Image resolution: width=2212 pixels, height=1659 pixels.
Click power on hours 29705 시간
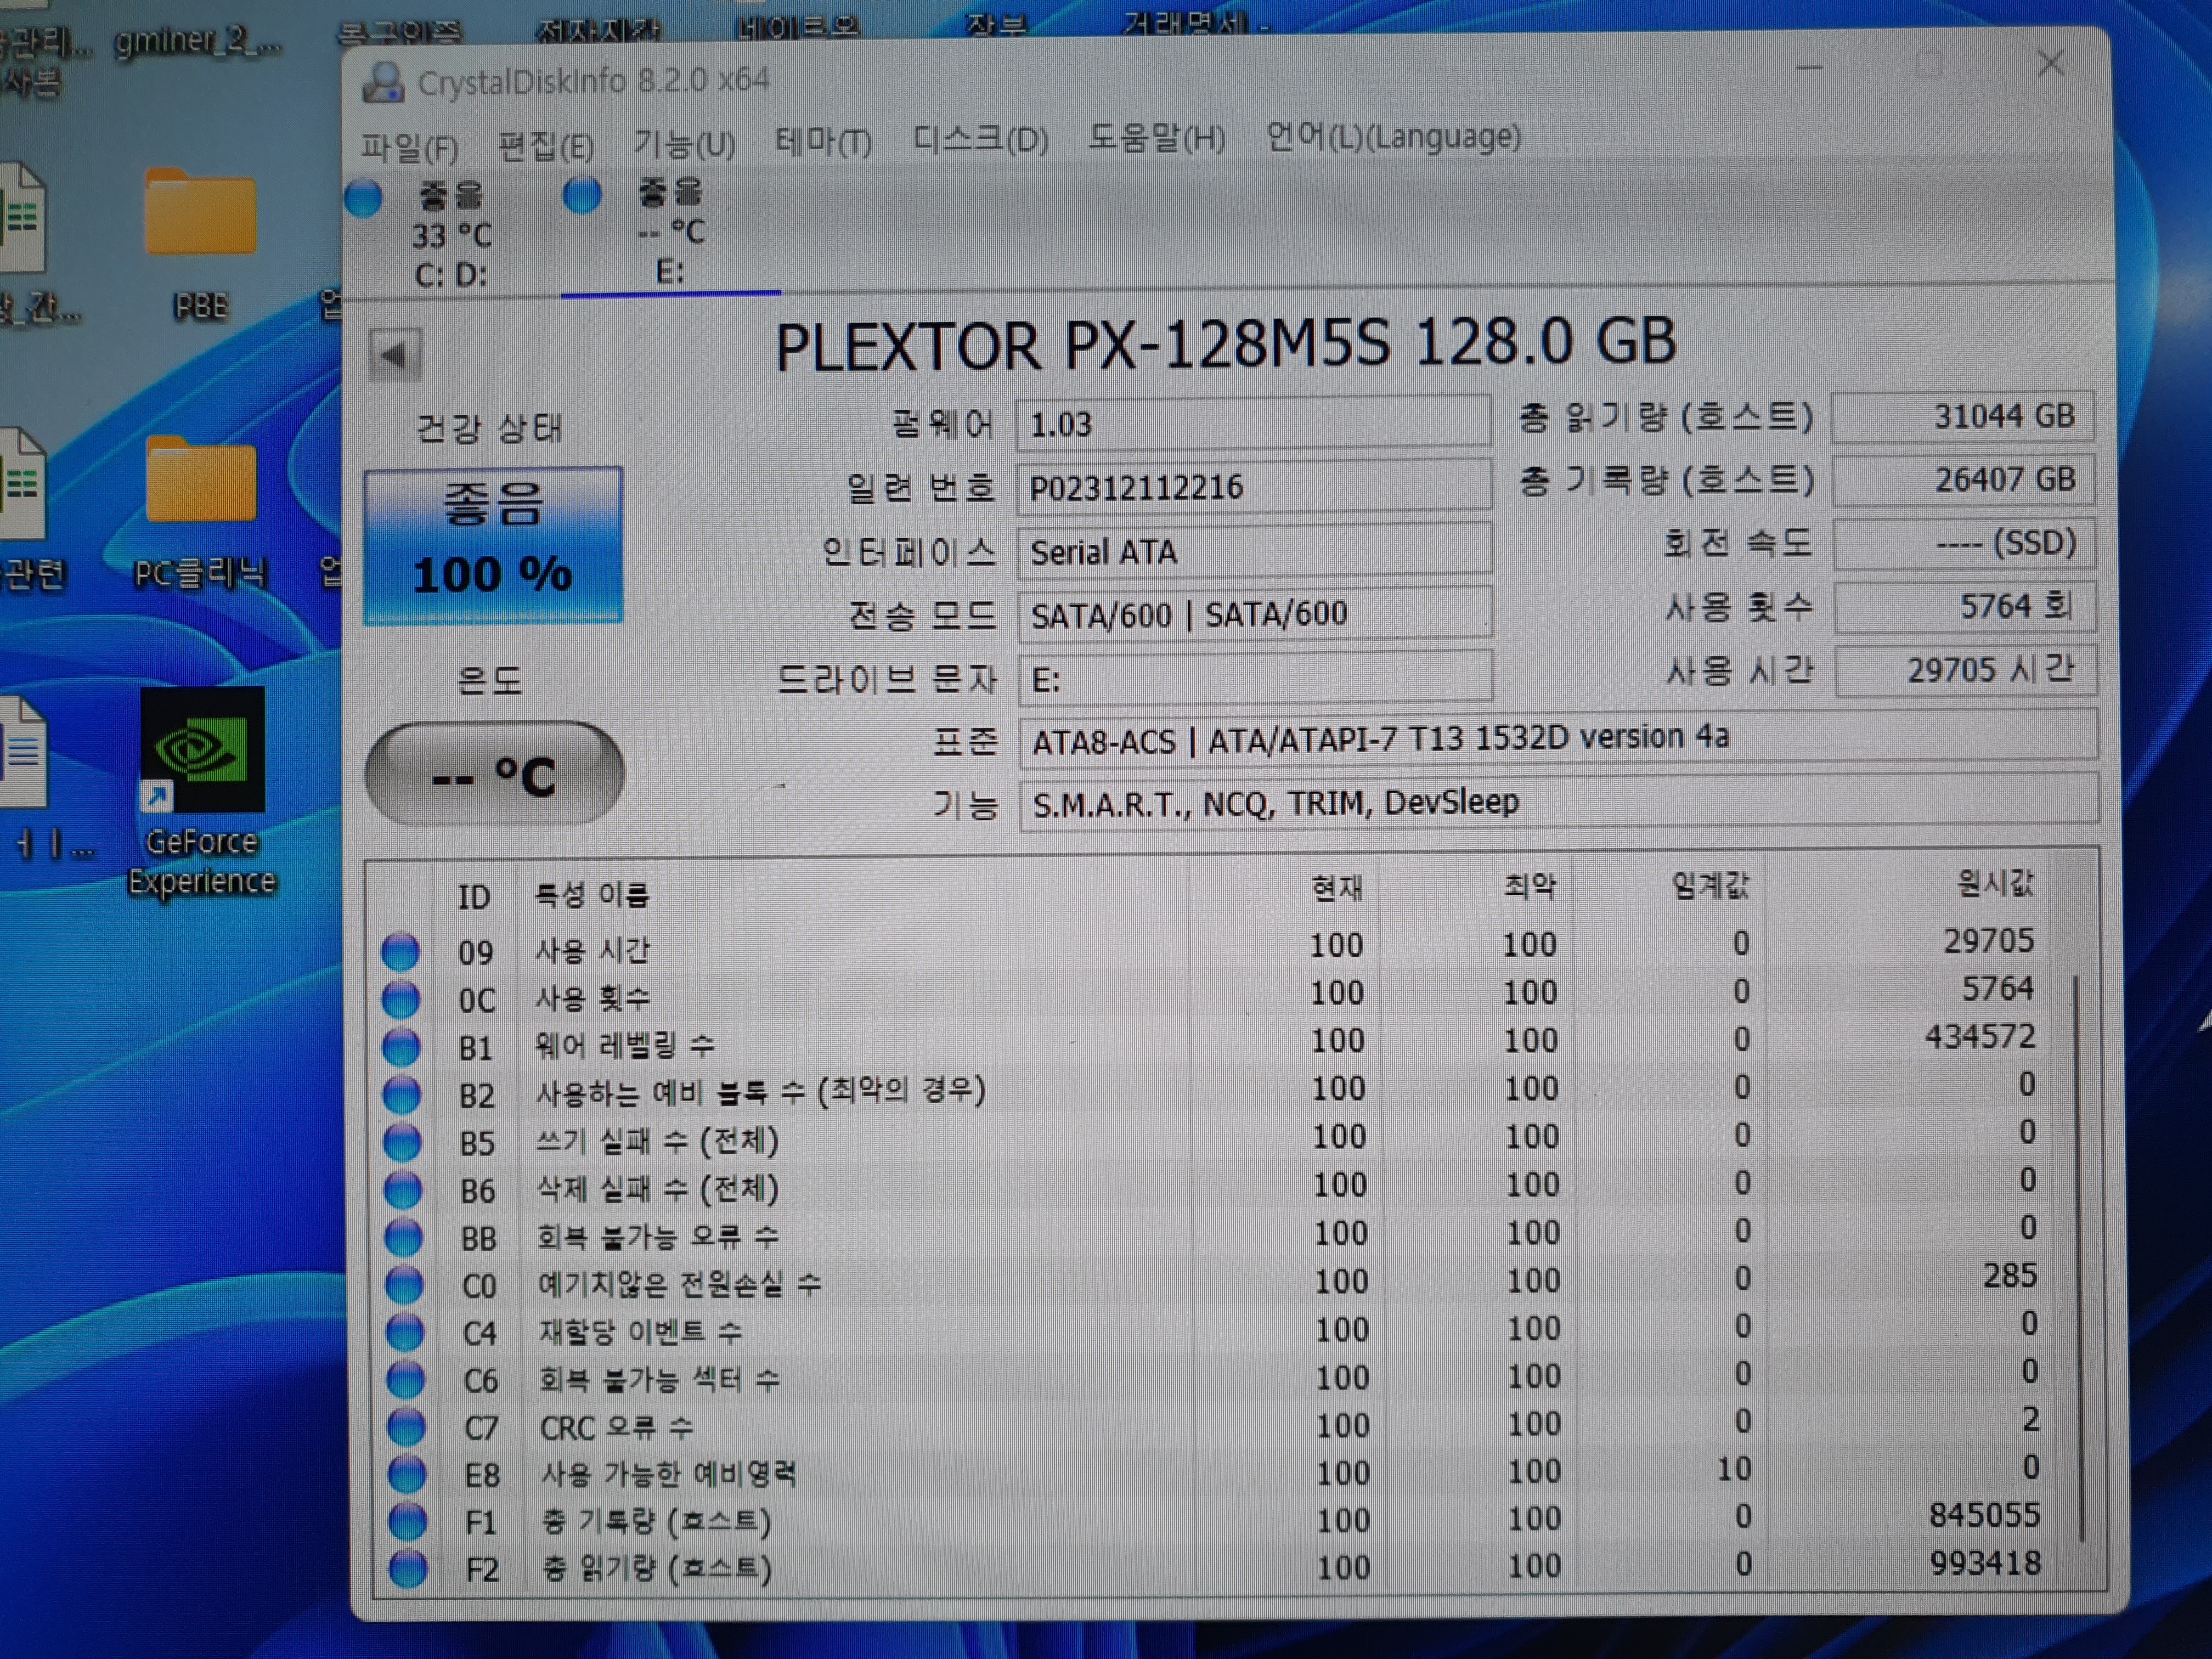click(1967, 670)
